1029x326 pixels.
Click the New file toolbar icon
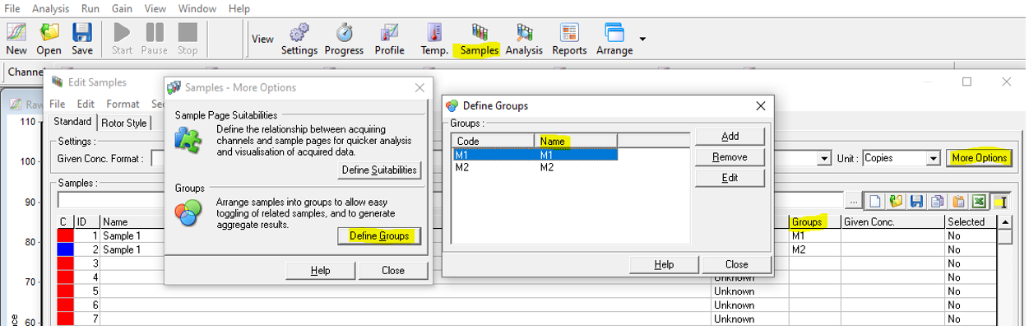point(16,39)
